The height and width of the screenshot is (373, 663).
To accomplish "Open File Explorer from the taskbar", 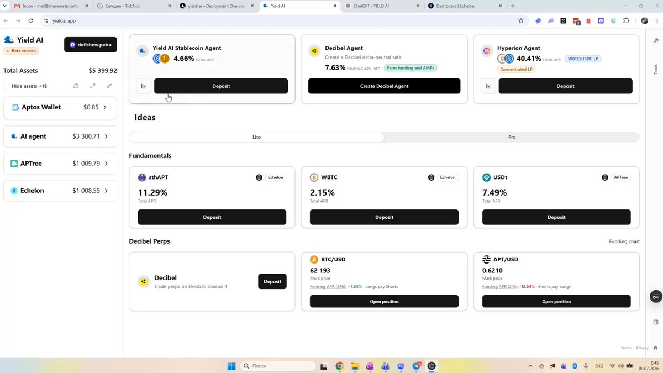I will point(355,366).
